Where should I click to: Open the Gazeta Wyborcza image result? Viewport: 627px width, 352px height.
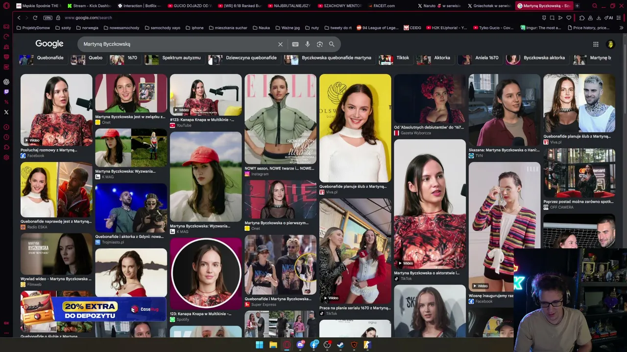[x=430, y=99]
